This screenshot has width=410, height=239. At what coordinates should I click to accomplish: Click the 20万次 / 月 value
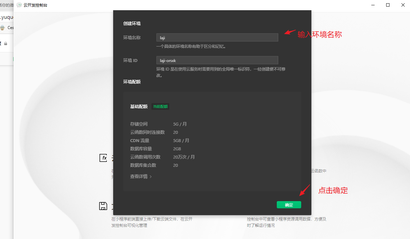[x=184, y=157]
